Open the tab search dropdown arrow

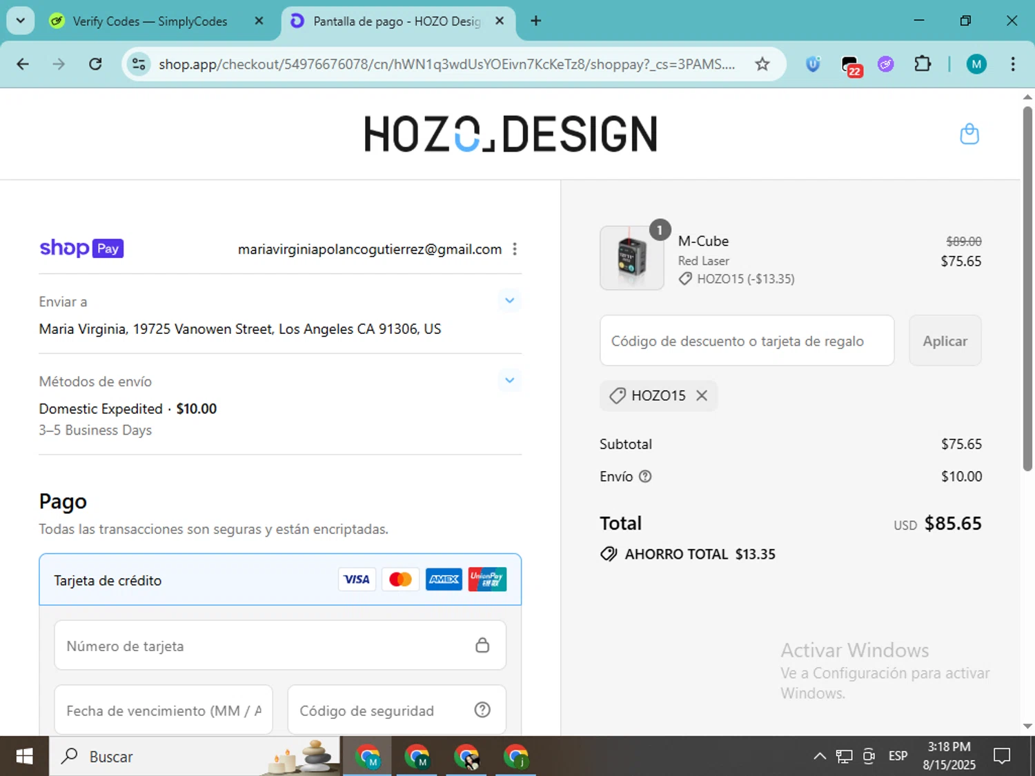pyautogui.click(x=21, y=21)
